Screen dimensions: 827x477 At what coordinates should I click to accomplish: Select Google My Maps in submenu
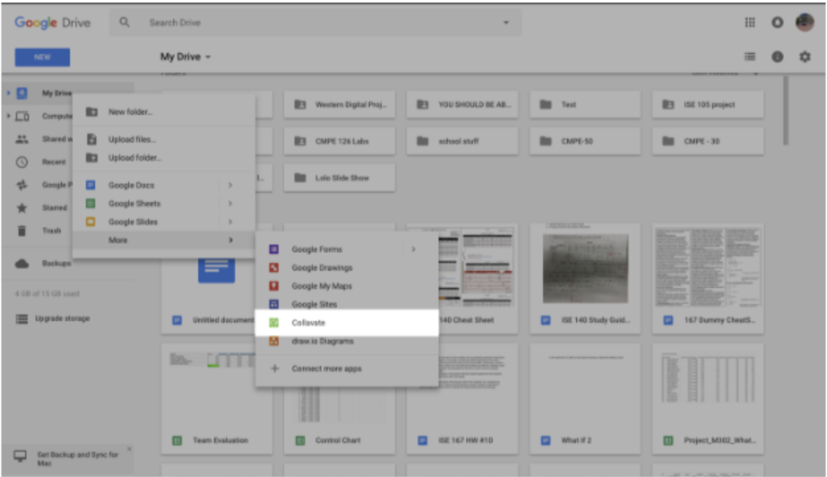pyautogui.click(x=347, y=286)
